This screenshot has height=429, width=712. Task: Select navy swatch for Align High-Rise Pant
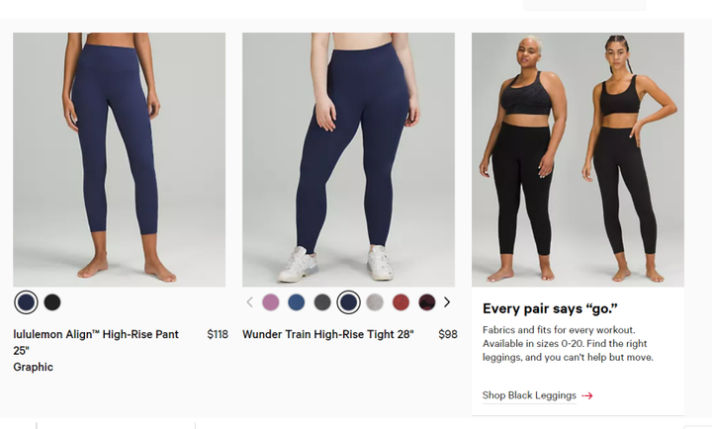tap(27, 302)
